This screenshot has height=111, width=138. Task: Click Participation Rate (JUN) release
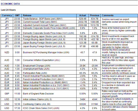[x=35, y=73]
